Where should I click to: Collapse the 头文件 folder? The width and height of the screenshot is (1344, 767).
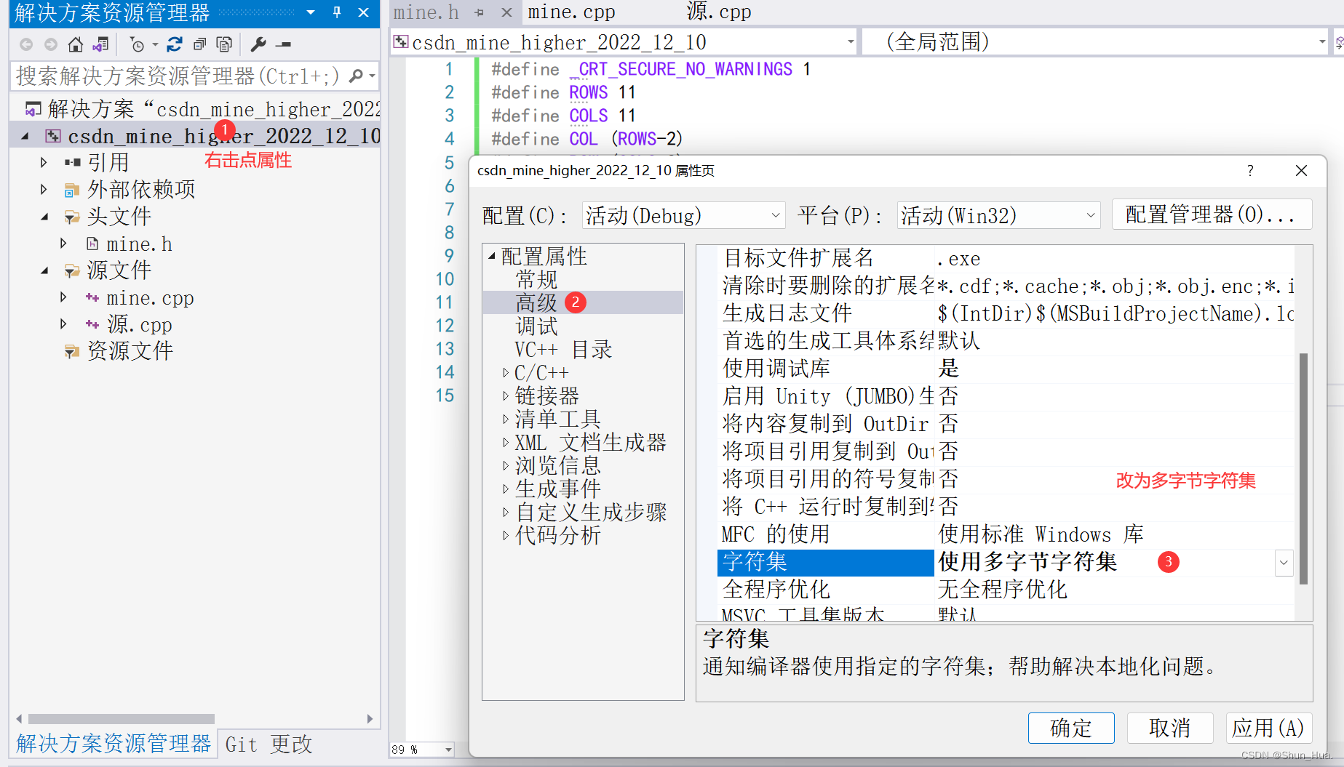click(x=45, y=217)
